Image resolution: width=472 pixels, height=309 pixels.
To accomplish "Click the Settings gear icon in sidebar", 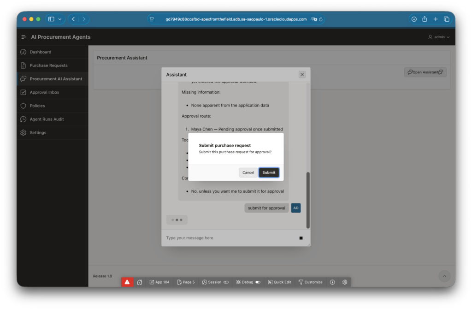I will tap(23, 132).
